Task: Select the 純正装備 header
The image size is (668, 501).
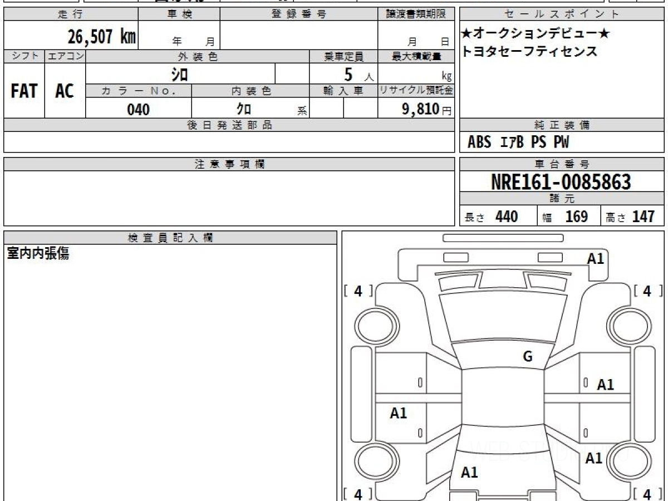Action: click(562, 125)
